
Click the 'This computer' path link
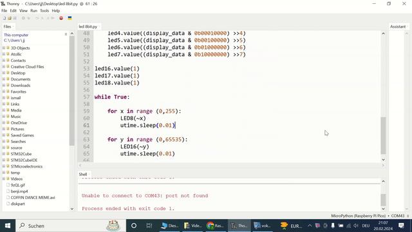[x=16, y=35]
